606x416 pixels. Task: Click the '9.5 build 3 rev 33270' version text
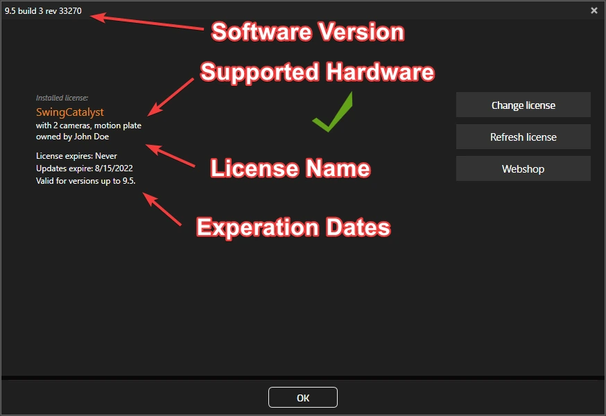pyautogui.click(x=43, y=11)
